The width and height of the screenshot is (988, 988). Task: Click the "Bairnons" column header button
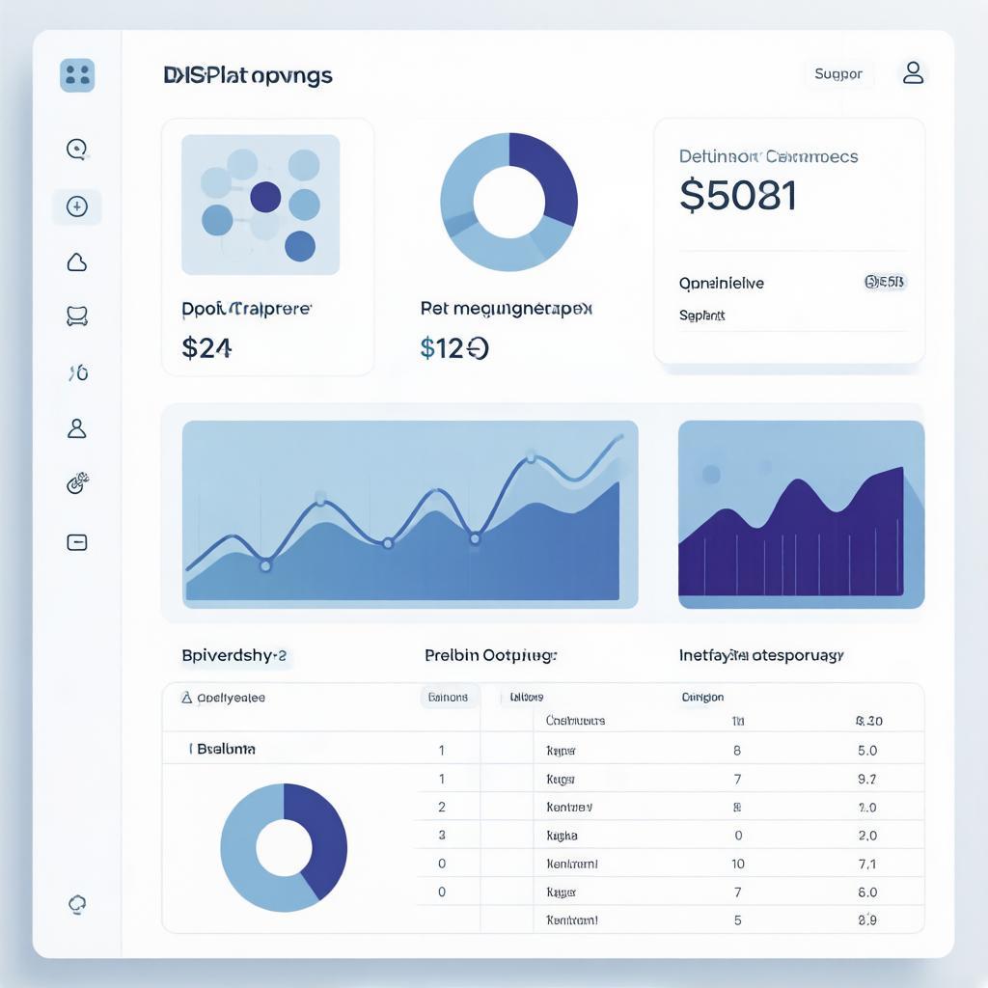pyautogui.click(x=448, y=697)
